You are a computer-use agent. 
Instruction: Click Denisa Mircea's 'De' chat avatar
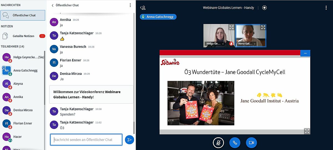pyautogui.click(x=54, y=76)
